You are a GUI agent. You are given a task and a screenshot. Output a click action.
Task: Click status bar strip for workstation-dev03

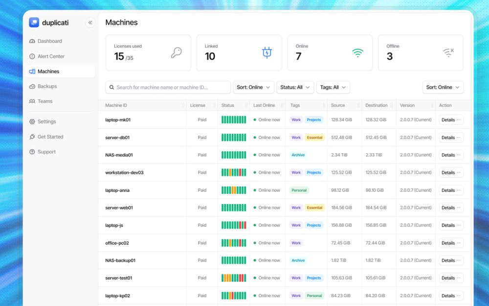234,172
